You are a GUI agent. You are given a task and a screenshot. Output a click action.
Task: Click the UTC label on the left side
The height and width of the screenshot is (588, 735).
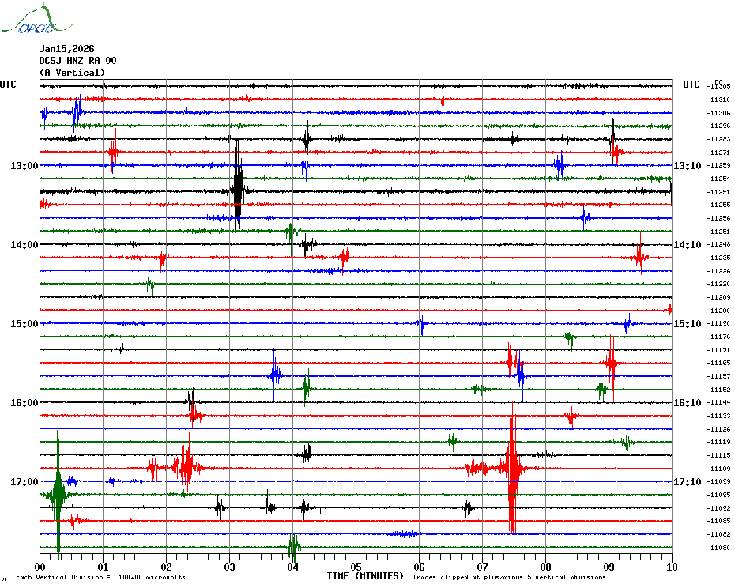click(8, 85)
